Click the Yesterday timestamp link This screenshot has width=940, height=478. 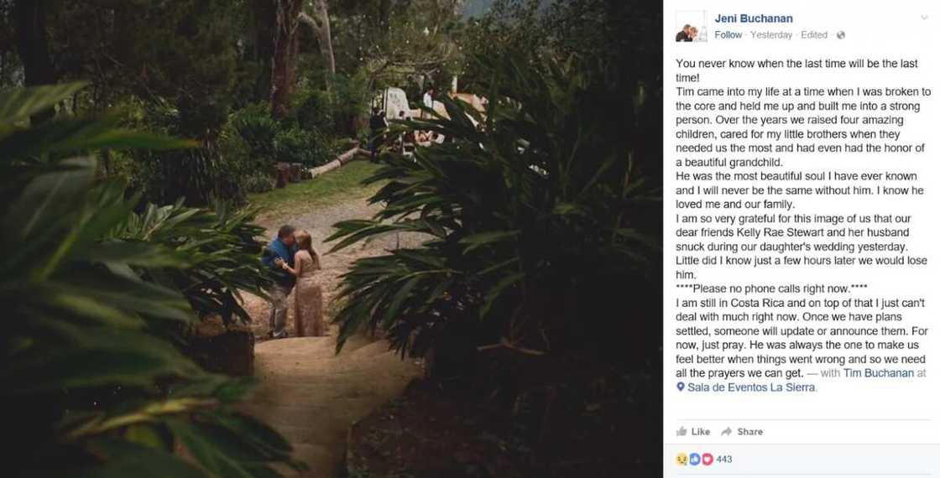[770, 35]
